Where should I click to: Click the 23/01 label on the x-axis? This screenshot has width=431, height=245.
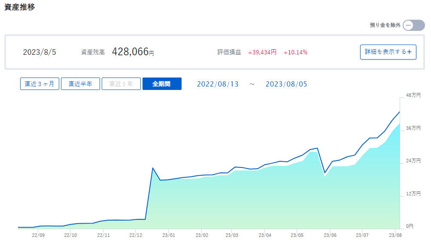tap(169, 235)
